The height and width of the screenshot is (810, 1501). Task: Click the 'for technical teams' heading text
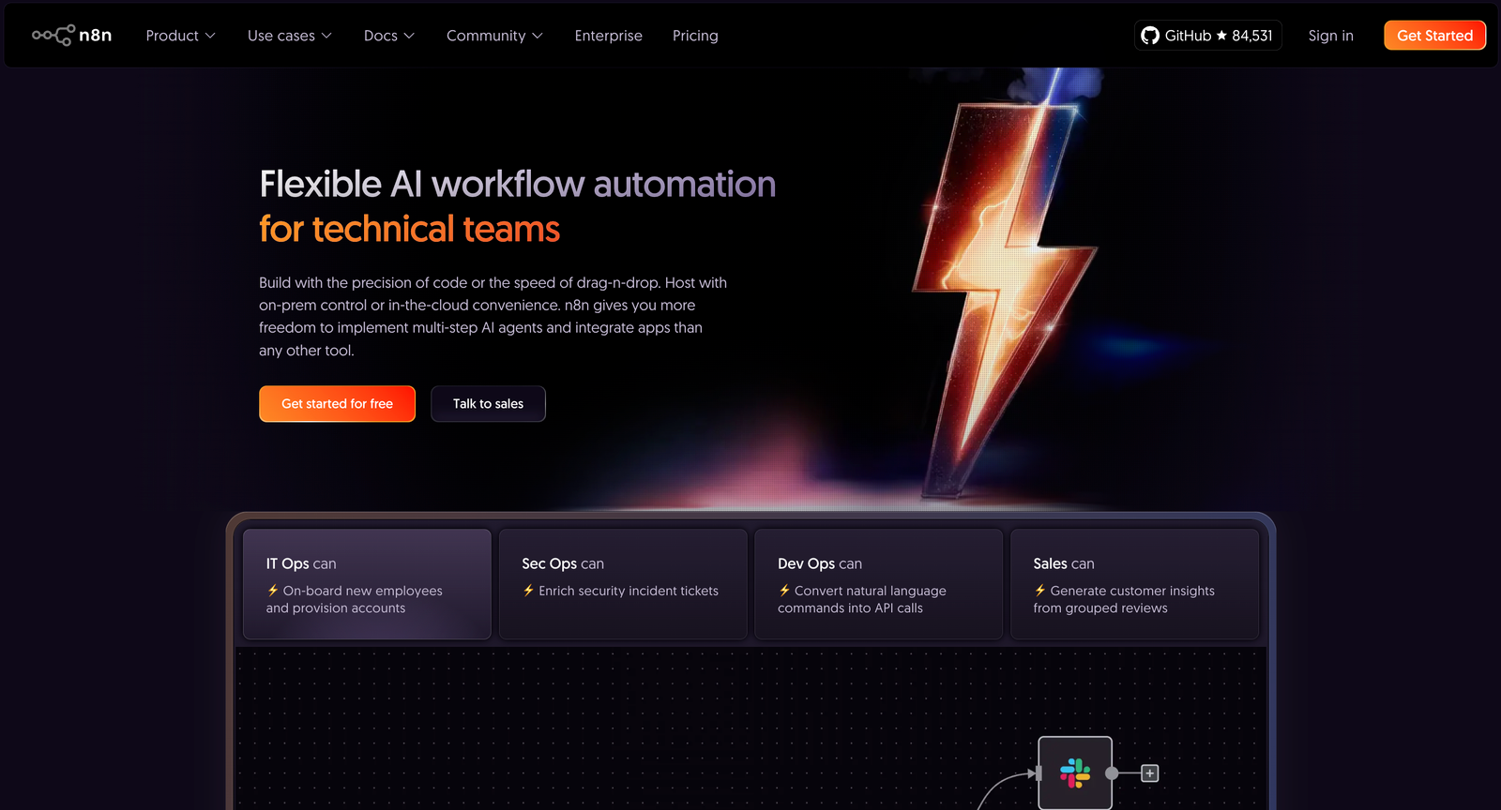409,230
